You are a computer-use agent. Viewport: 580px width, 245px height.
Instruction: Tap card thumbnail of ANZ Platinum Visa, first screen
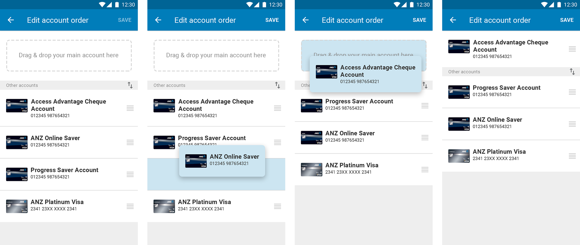[x=17, y=206]
